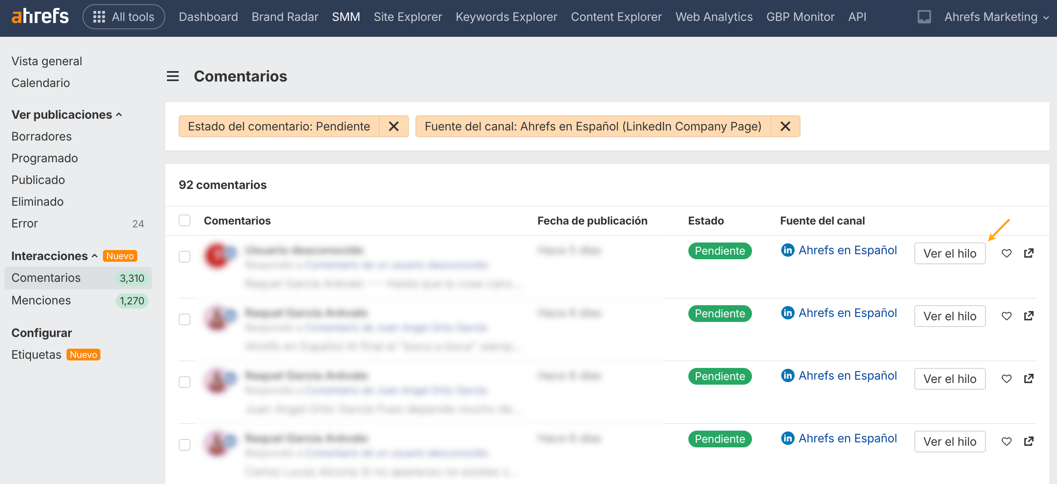Open second comment in external link icon
The height and width of the screenshot is (485, 1057).
click(1029, 316)
